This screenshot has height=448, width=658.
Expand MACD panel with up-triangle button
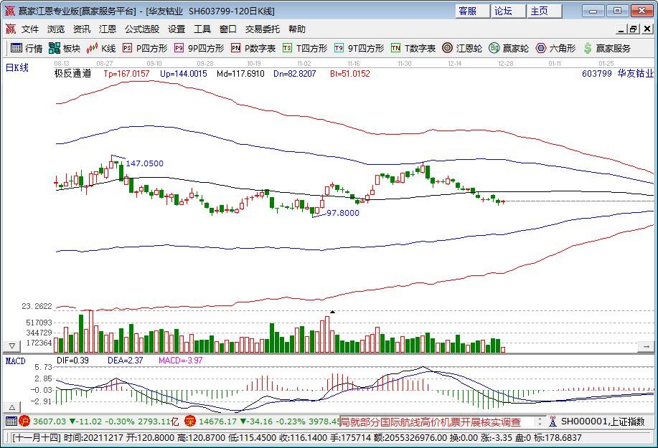coord(12,407)
